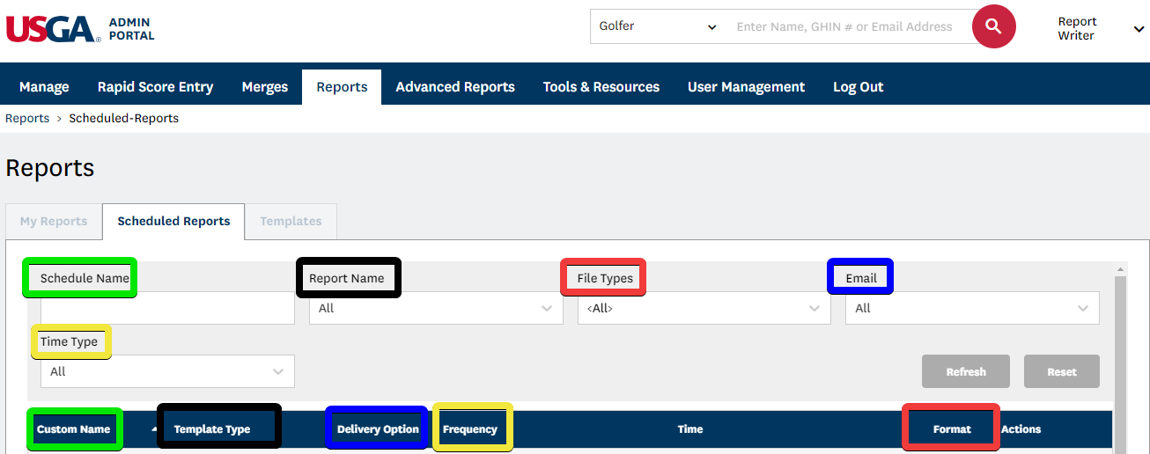Click the Reports breadcrumb link
This screenshot has width=1150, height=454.
[27, 119]
